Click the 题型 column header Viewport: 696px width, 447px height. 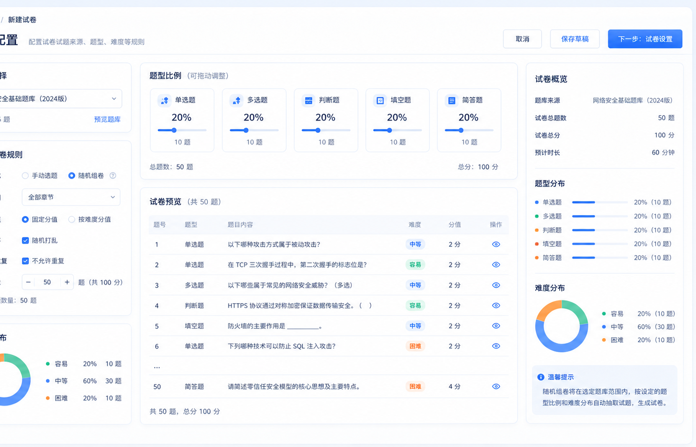(191, 225)
